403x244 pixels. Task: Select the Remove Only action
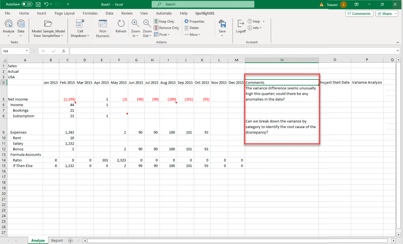166,28
